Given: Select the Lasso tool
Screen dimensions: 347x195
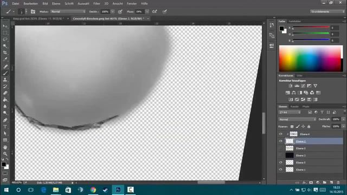Looking at the screenshot, I should point(5,40).
